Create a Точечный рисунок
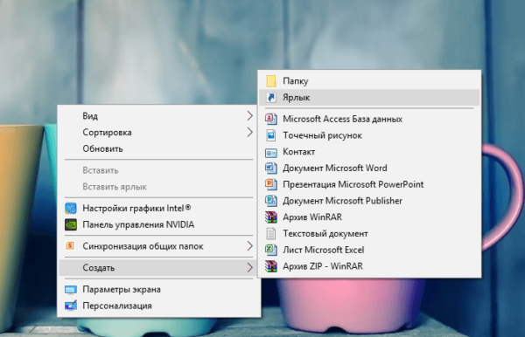Viewport: 525px width, 337px height. click(x=369, y=135)
